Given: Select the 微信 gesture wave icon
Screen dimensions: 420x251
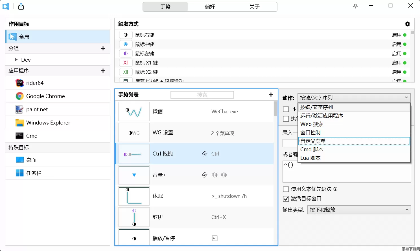Looking at the screenshot, I should click(x=134, y=111).
